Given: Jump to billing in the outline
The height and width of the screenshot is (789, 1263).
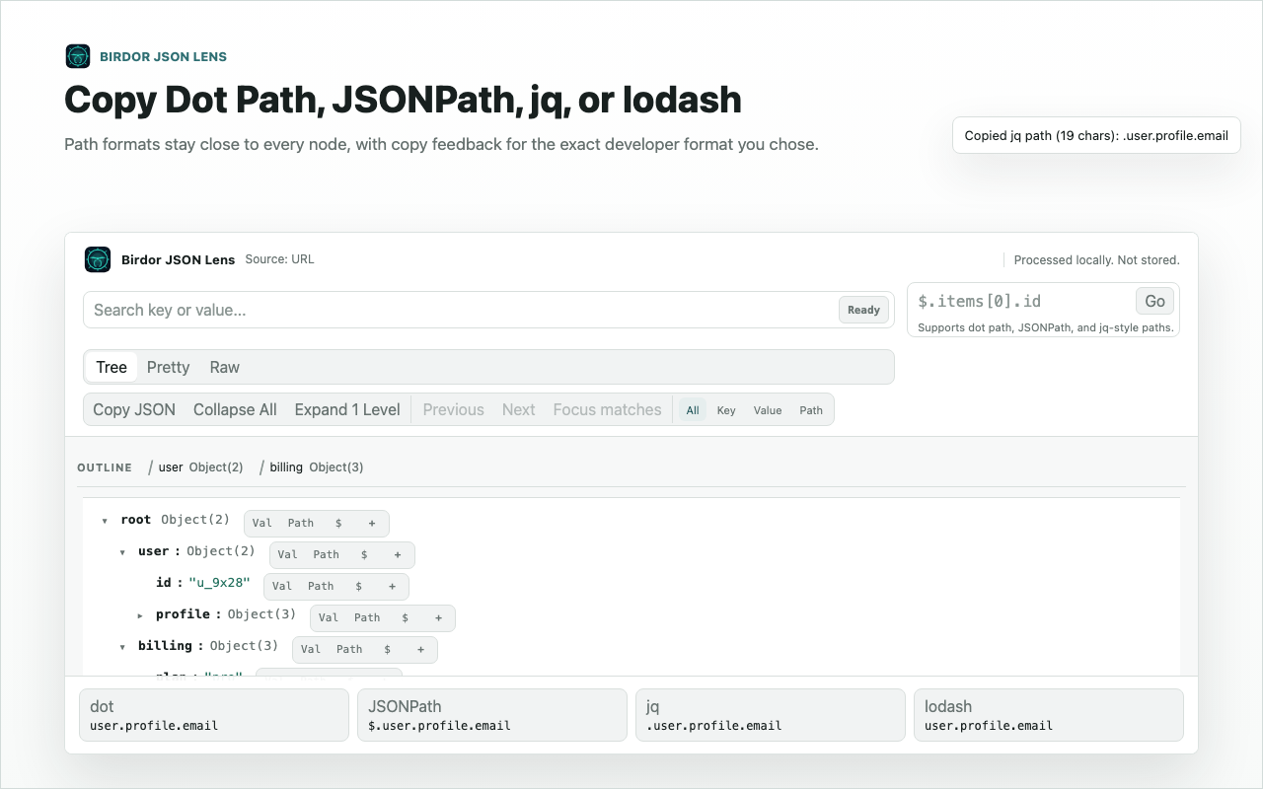Looking at the screenshot, I should pyautogui.click(x=312, y=467).
